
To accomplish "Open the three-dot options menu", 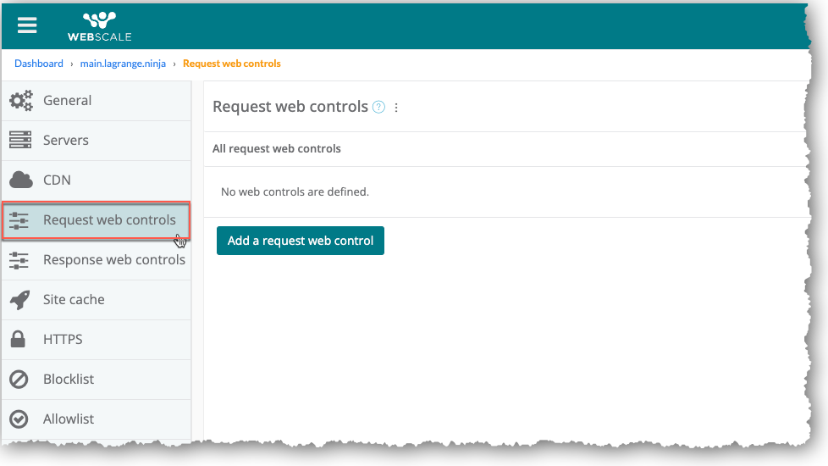I will [x=396, y=108].
